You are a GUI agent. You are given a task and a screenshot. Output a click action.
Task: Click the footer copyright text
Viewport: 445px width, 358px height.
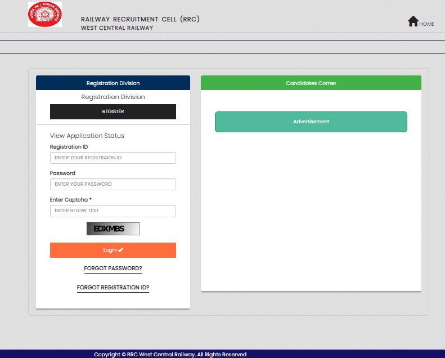click(170, 354)
